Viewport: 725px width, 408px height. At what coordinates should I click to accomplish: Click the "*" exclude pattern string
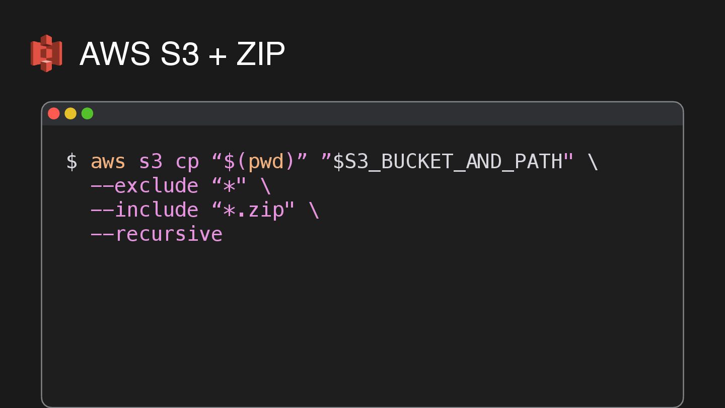230,186
